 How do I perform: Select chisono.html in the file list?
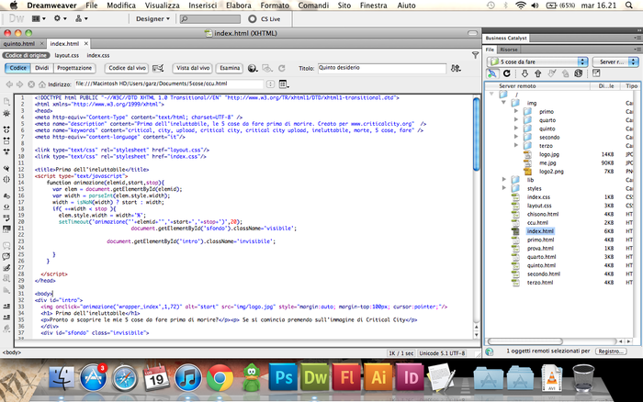[x=542, y=214]
